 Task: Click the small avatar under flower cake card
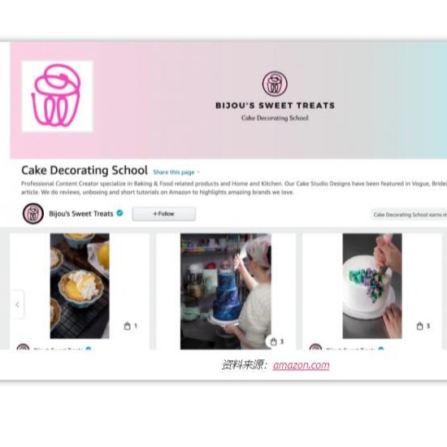[x=315, y=347]
